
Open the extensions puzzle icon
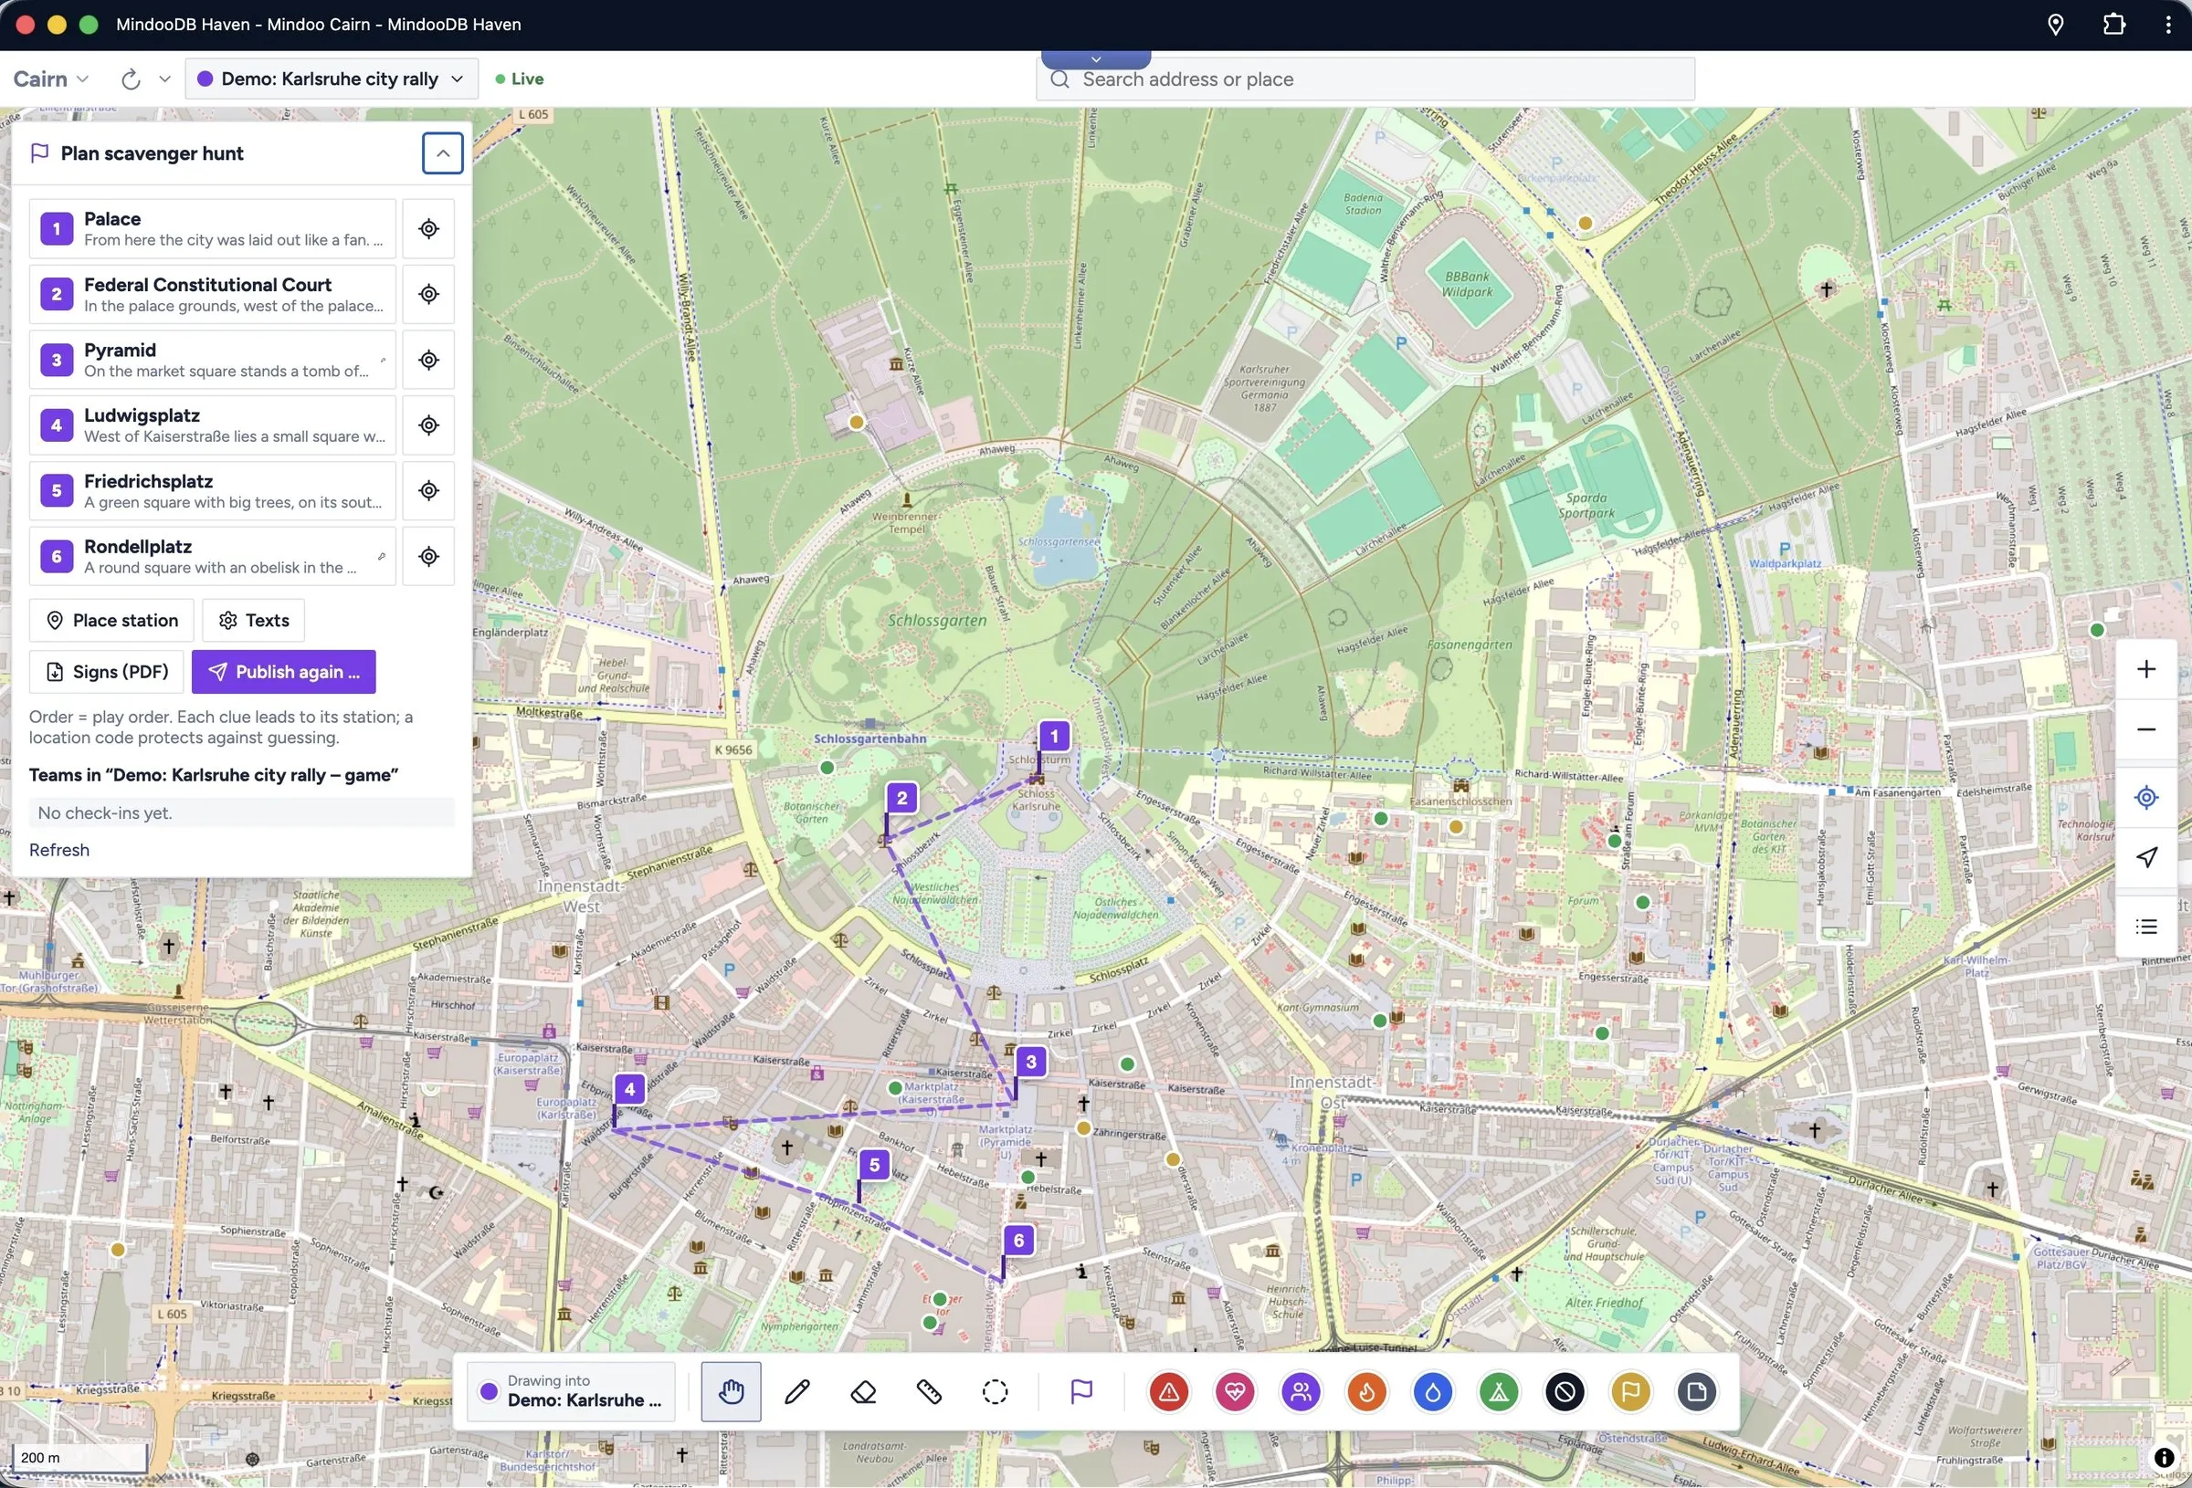2114,25
